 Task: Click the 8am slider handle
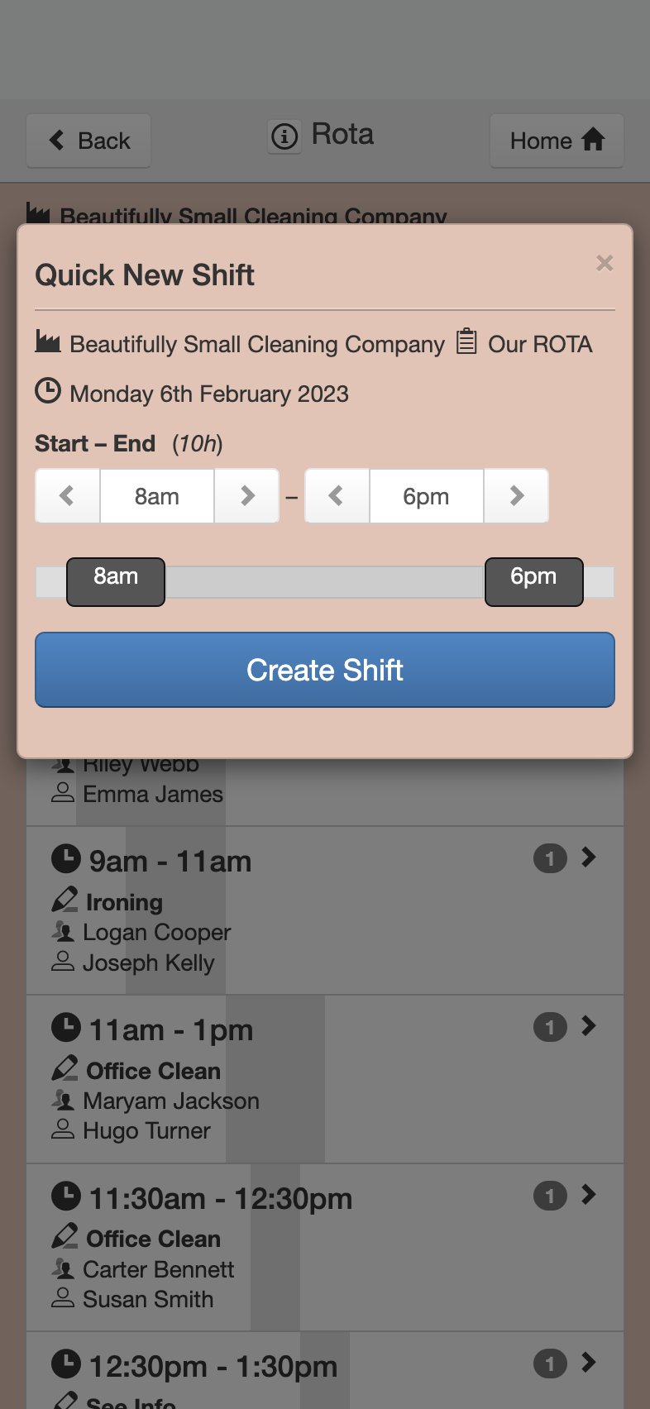[116, 582]
